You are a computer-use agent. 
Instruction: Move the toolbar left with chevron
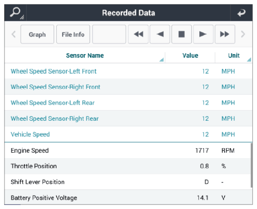14,34
